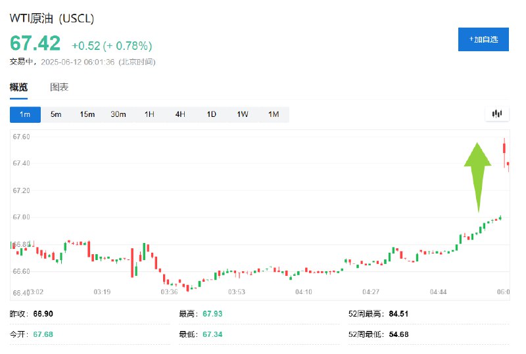526x354 pixels.
Task: Click the WTI原油 (USCL) title
Action: click(52, 18)
